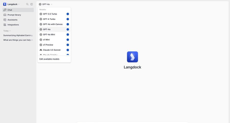Toggle the blue indicator for GPT-4 Turbo

[x=68, y=19]
